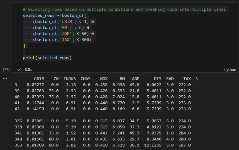The height and width of the screenshot is (150, 239).
Task: Click the RAD value 1.0
Action: 170,133
